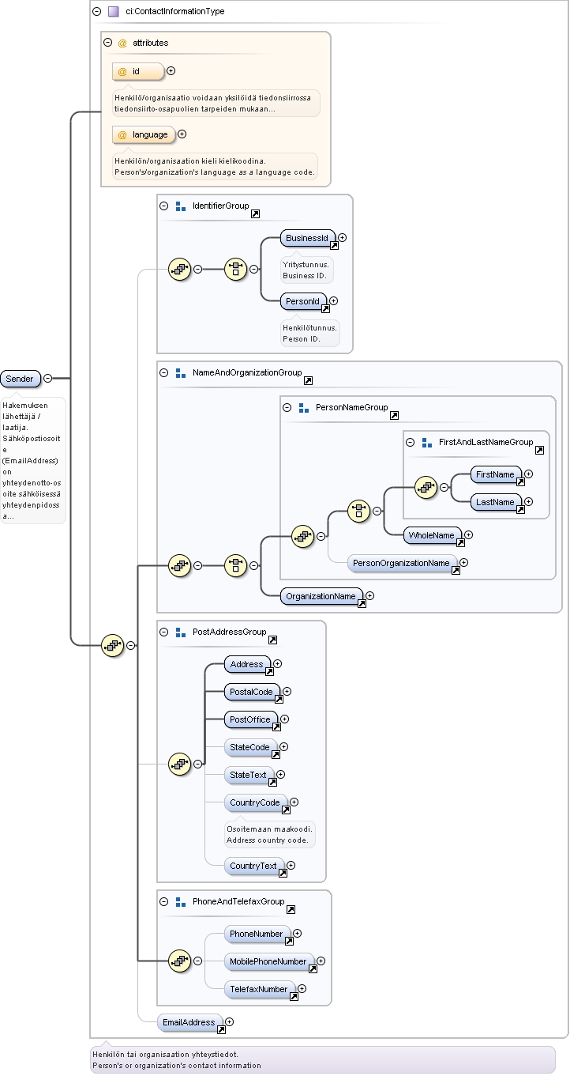
Task: Select the OrganizationName element
Action: [x=323, y=596]
